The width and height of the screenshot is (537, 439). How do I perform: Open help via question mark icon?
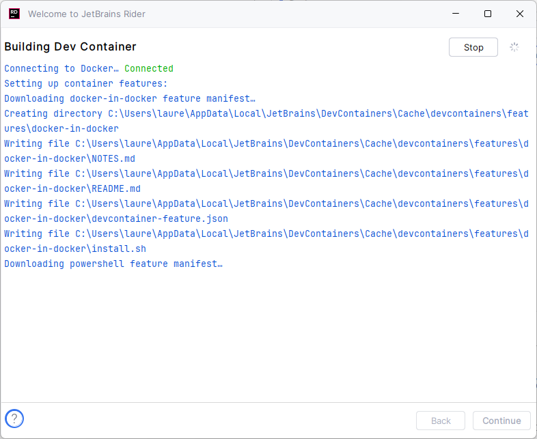pyautogui.click(x=14, y=418)
